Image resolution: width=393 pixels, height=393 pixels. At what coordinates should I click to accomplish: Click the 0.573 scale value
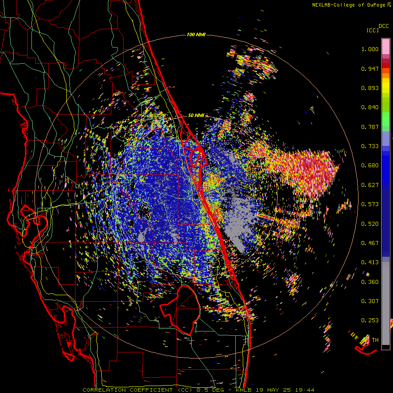(x=370, y=204)
